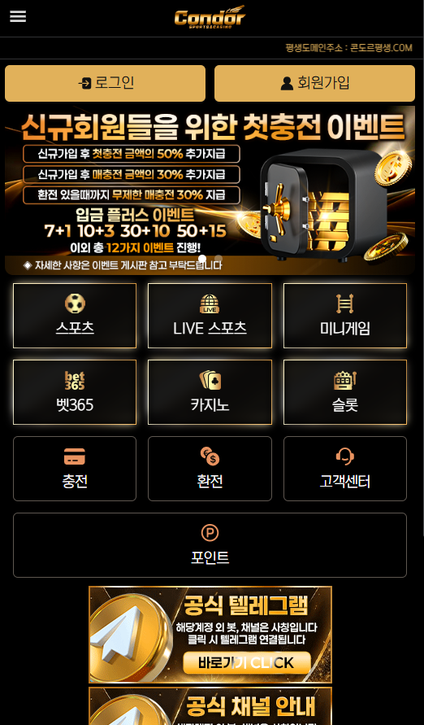The height and width of the screenshot is (725, 424).
Task: Open LIVE 스포츠 globe icon tile
Action: (x=210, y=304)
